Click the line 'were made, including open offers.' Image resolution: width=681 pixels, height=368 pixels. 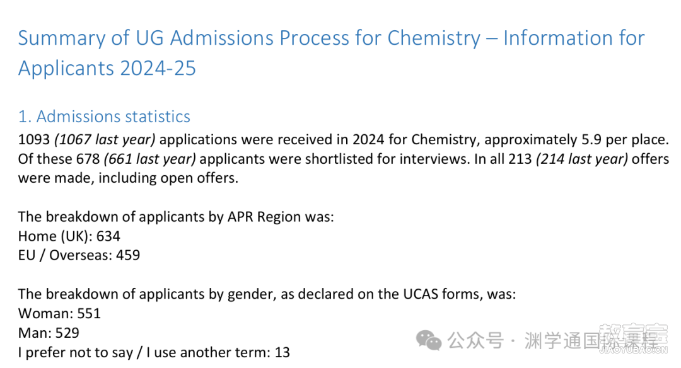pyautogui.click(x=128, y=178)
